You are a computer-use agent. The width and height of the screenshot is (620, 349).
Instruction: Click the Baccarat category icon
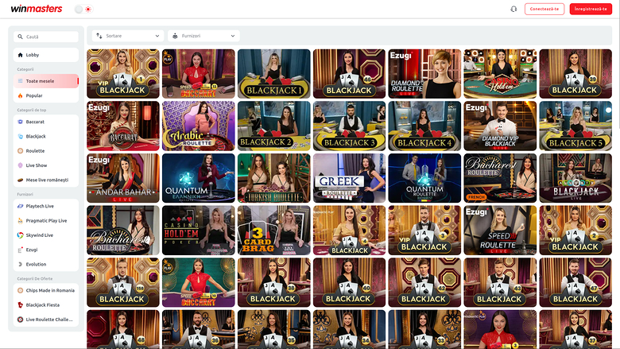pos(20,122)
